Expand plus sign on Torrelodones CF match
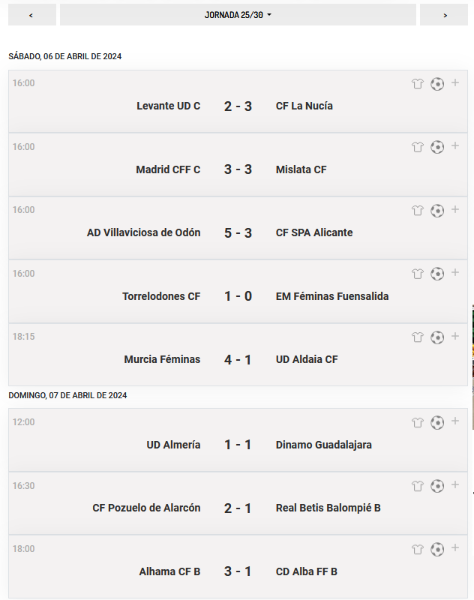Viewport: 474px width, 600px height. (455, 272)
